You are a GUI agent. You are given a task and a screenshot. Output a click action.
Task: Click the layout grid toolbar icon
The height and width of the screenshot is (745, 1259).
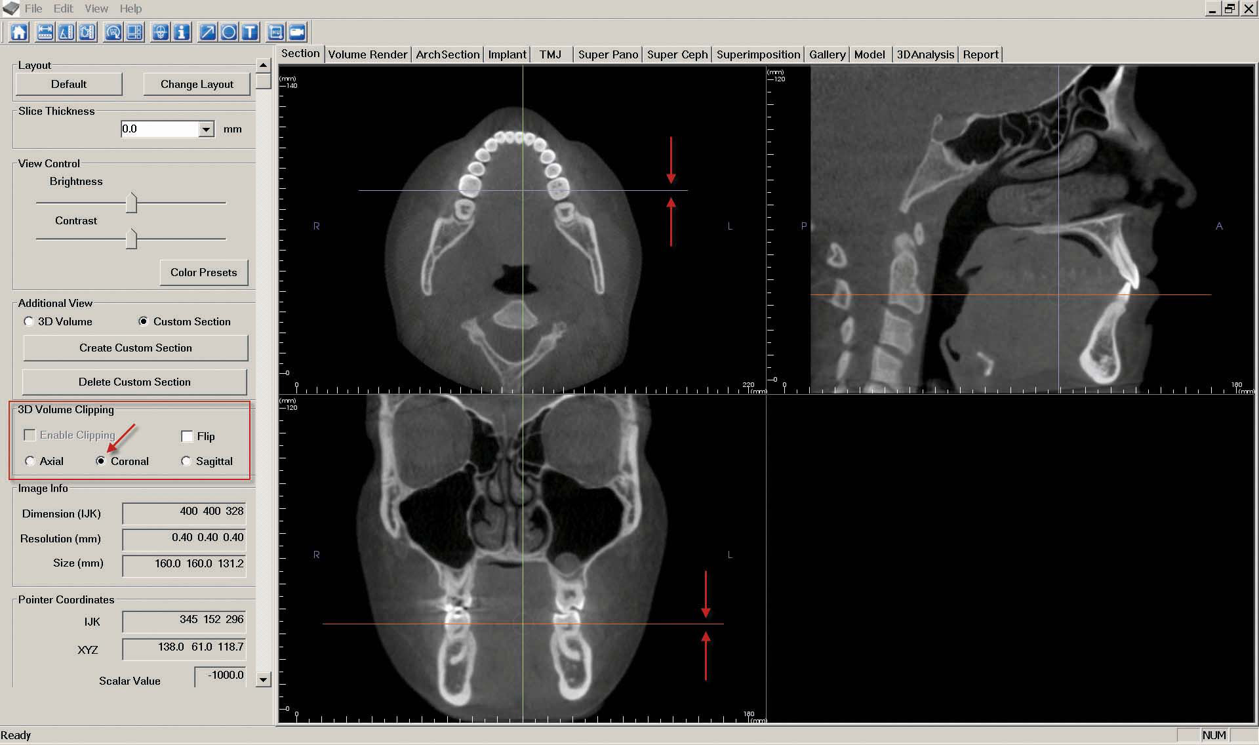(x=134, y=32)
